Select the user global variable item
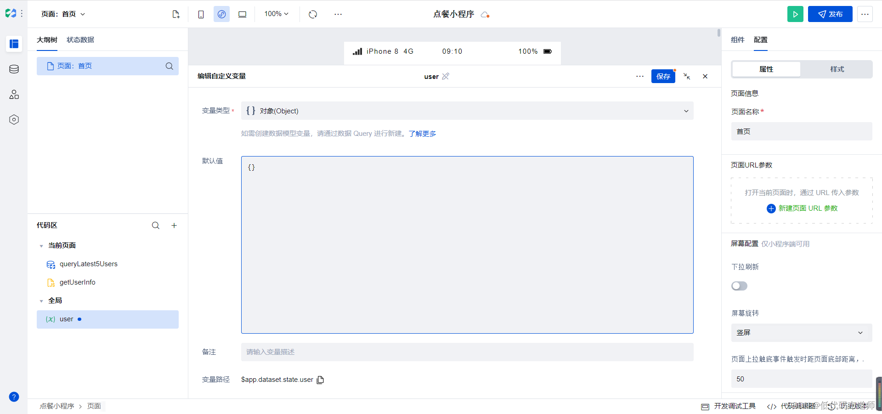Viewport: 882px width, 414px height. click(x=107, y=319)
